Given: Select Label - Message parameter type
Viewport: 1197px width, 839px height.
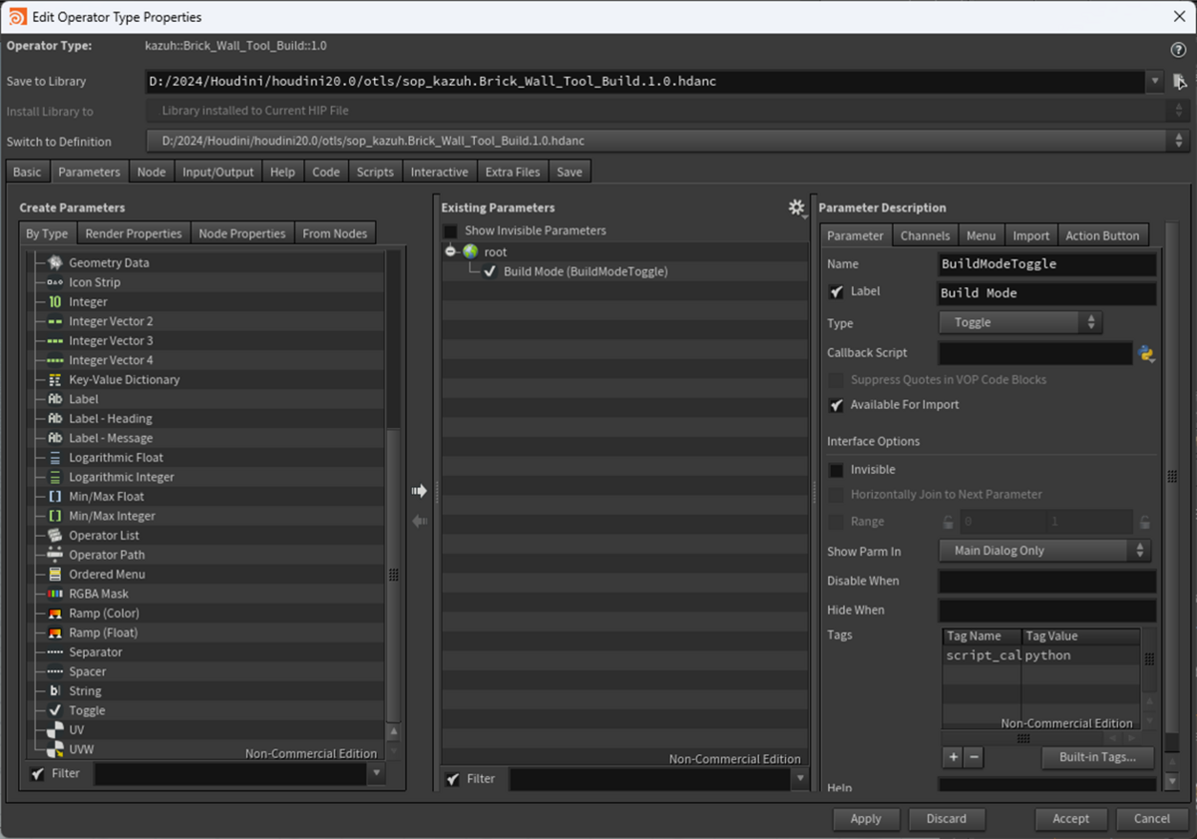Looking at the screenshot, I should [111, 438].
